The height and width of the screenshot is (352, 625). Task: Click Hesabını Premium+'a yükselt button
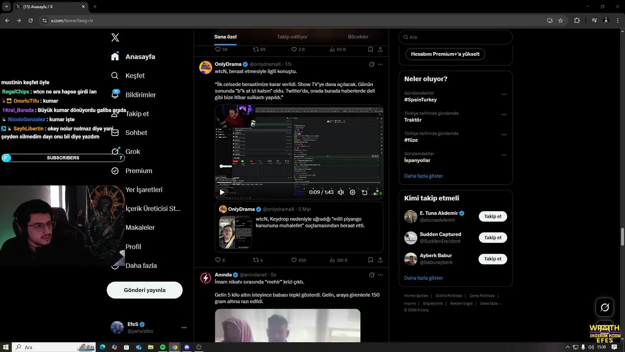(x=445, y=54)
